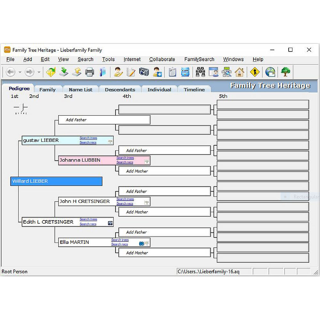
Task: Open the Add menu
Action: (x=28, y=60)
